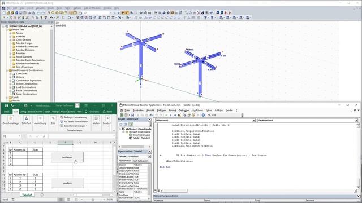Click the Excel sheet horizontal scrollbar

click(89, 195)
